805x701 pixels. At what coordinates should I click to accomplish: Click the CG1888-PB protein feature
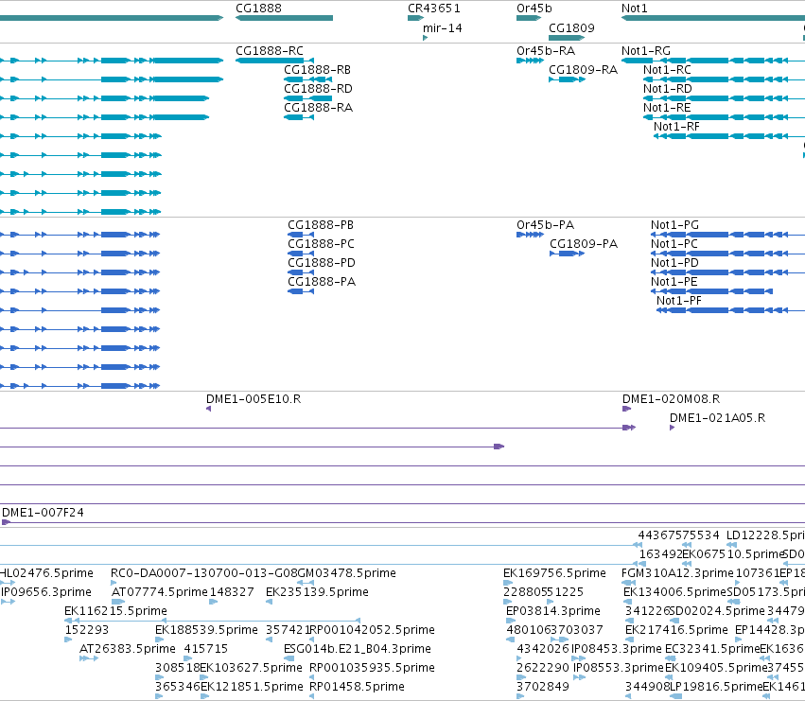click(301, 235)
